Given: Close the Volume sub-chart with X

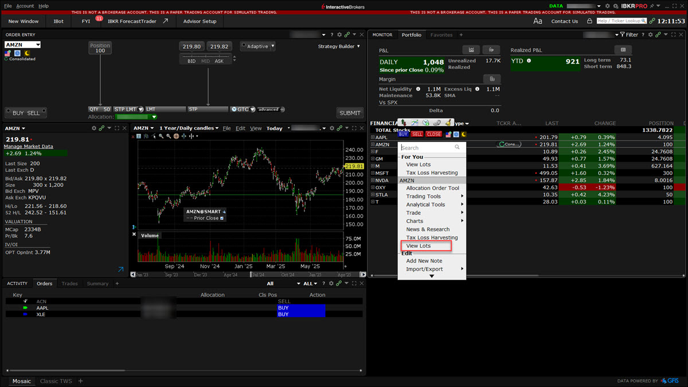Looking at the screenshot, I should point(134,234).
